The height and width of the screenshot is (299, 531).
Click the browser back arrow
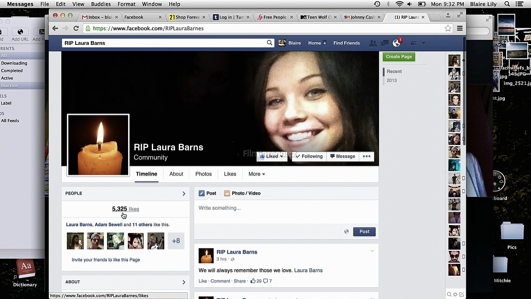click(55, 28)
